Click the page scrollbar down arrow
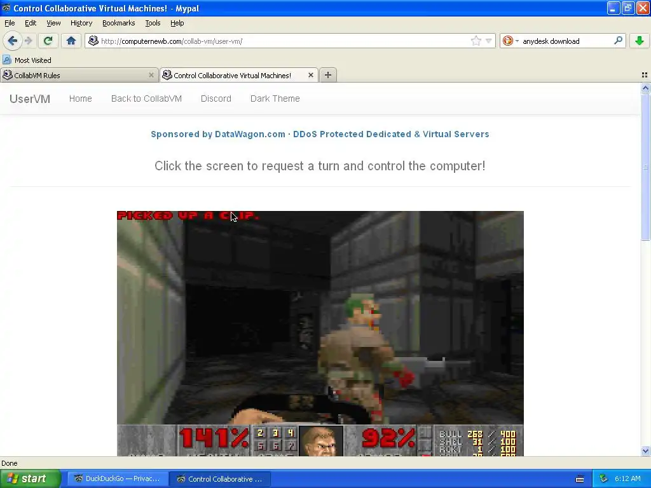Screen dimensions: 651x488 [645, 451]
